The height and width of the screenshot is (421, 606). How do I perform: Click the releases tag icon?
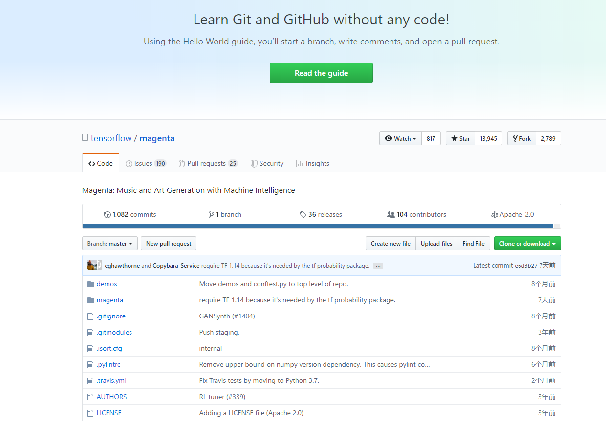click(x=303, y=215)
